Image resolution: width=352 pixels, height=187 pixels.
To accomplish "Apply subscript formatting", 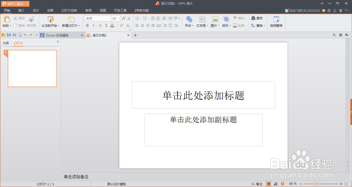I will 128,26.
